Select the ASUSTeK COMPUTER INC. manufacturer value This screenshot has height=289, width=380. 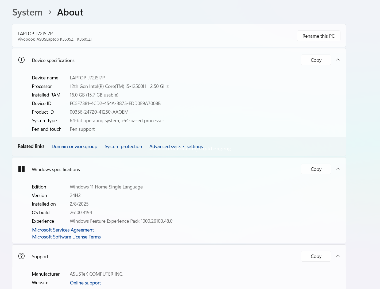pyautogui.click(x=96, y=274)
